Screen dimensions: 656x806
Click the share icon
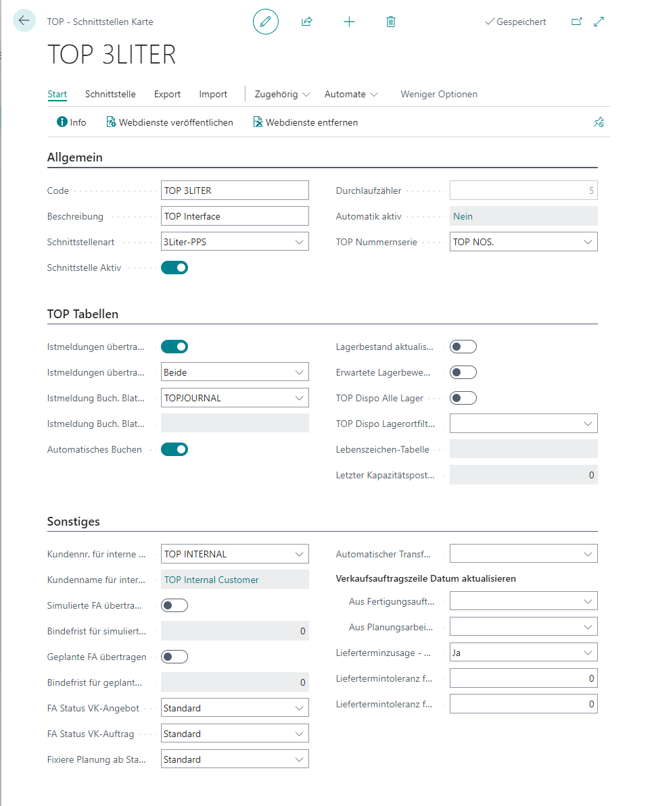tap(307, 22)
